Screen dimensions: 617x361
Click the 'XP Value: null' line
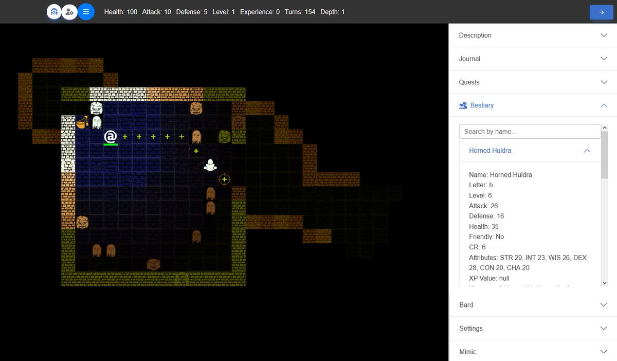point(489,278)
